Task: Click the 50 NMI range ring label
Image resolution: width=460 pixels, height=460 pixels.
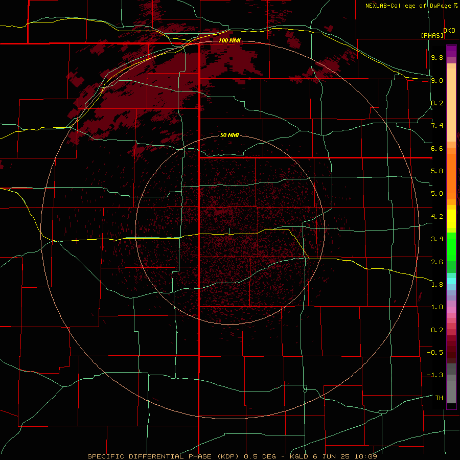Action: (x=229, y=135)
